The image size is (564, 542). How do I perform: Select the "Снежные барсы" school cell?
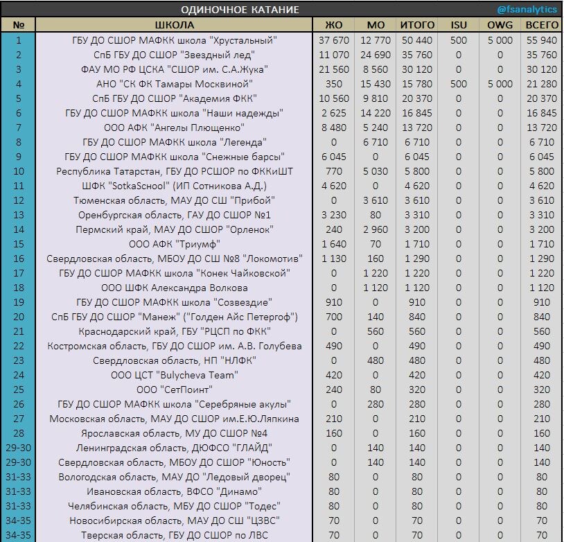pos(174,157)
